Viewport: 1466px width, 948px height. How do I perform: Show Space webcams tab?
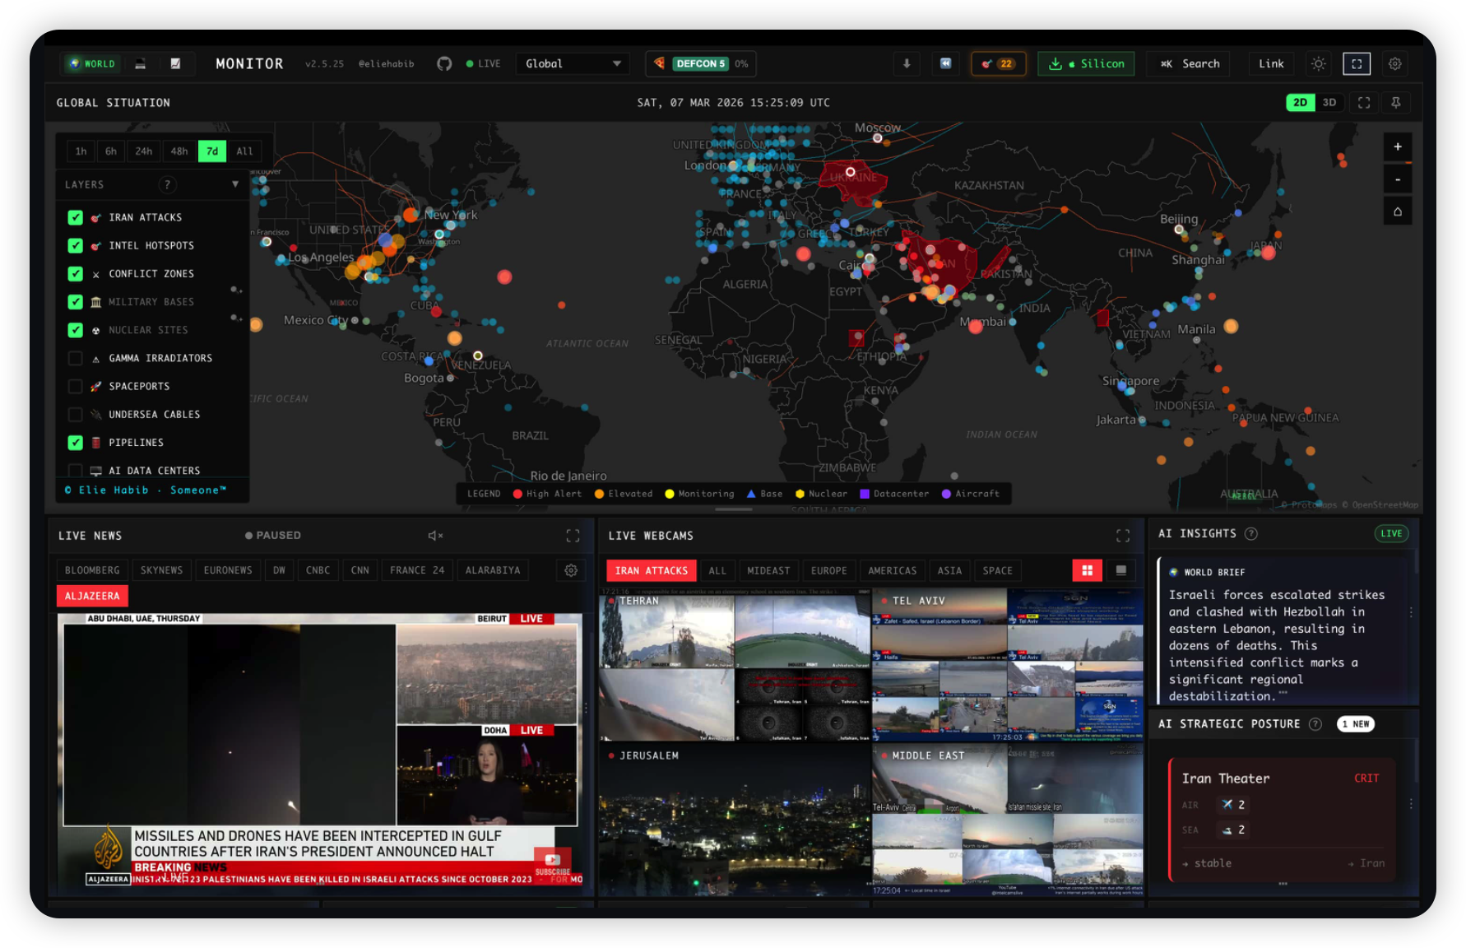(998, 570)
